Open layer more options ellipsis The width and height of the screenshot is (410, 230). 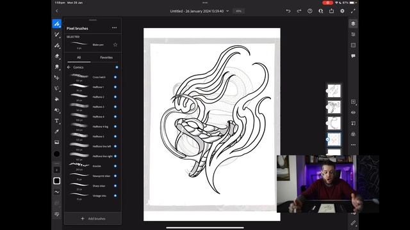coord(353,145)
